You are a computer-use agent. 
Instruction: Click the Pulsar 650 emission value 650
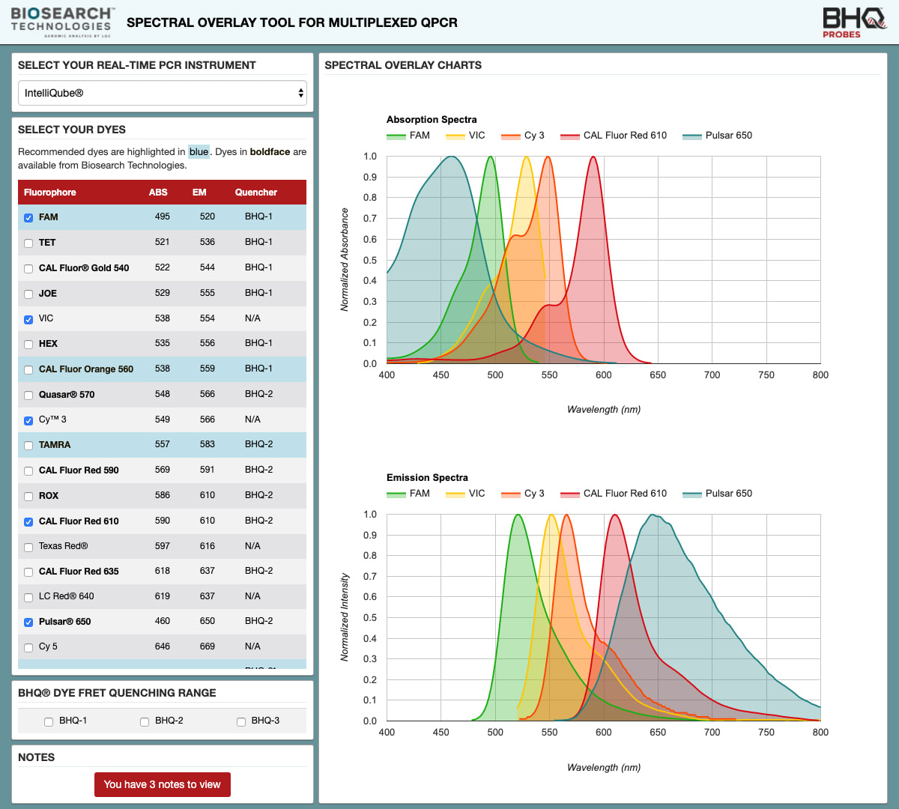[208, 621]
